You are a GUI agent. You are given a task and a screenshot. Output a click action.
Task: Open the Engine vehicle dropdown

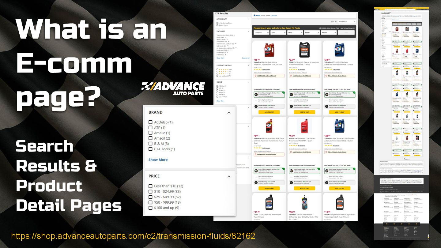pos(329,32)
